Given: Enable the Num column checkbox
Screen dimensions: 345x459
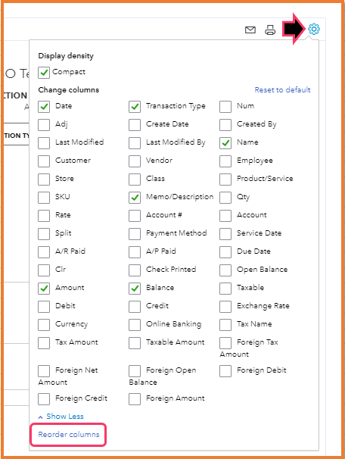Looking at the screenshot, I should click(225, 107).
